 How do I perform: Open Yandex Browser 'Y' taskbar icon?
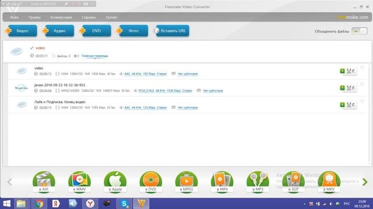coord(90,204)
